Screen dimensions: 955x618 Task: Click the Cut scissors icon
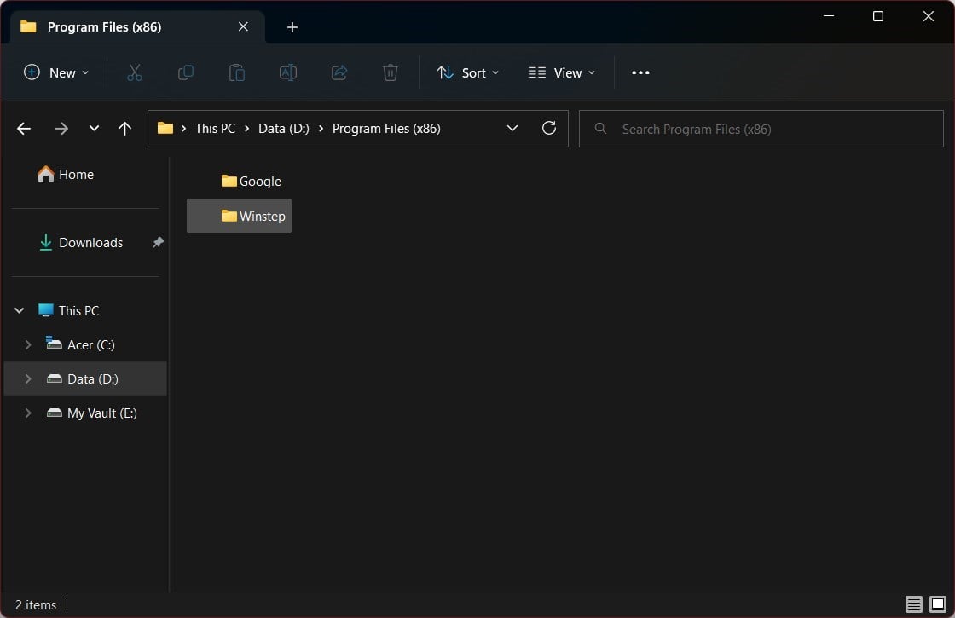[134, 72]
